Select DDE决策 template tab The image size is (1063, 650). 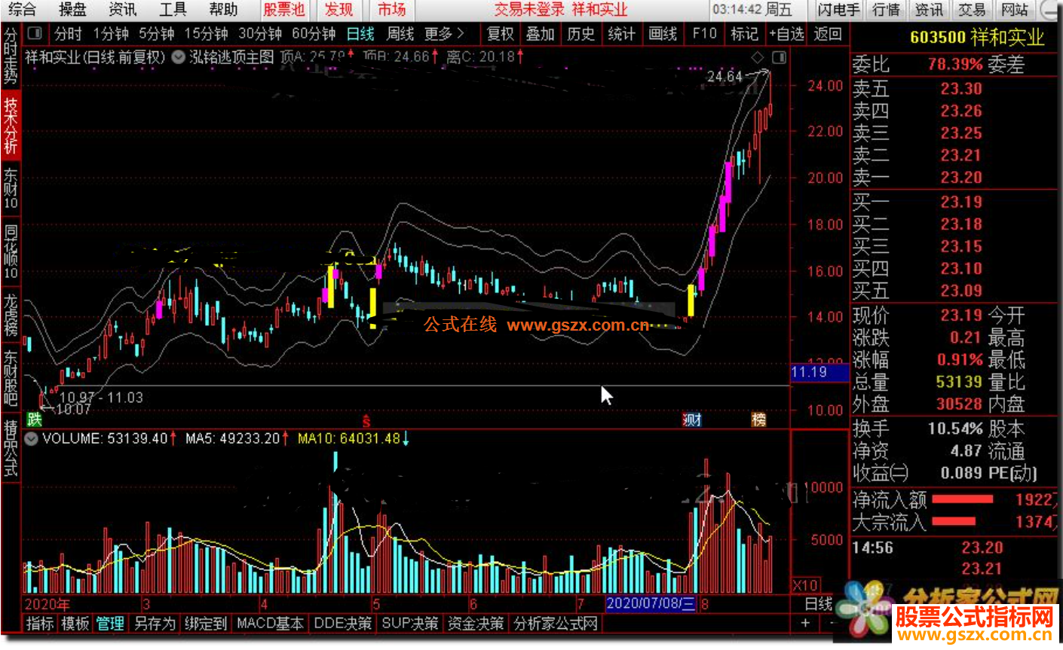point(343,624)
